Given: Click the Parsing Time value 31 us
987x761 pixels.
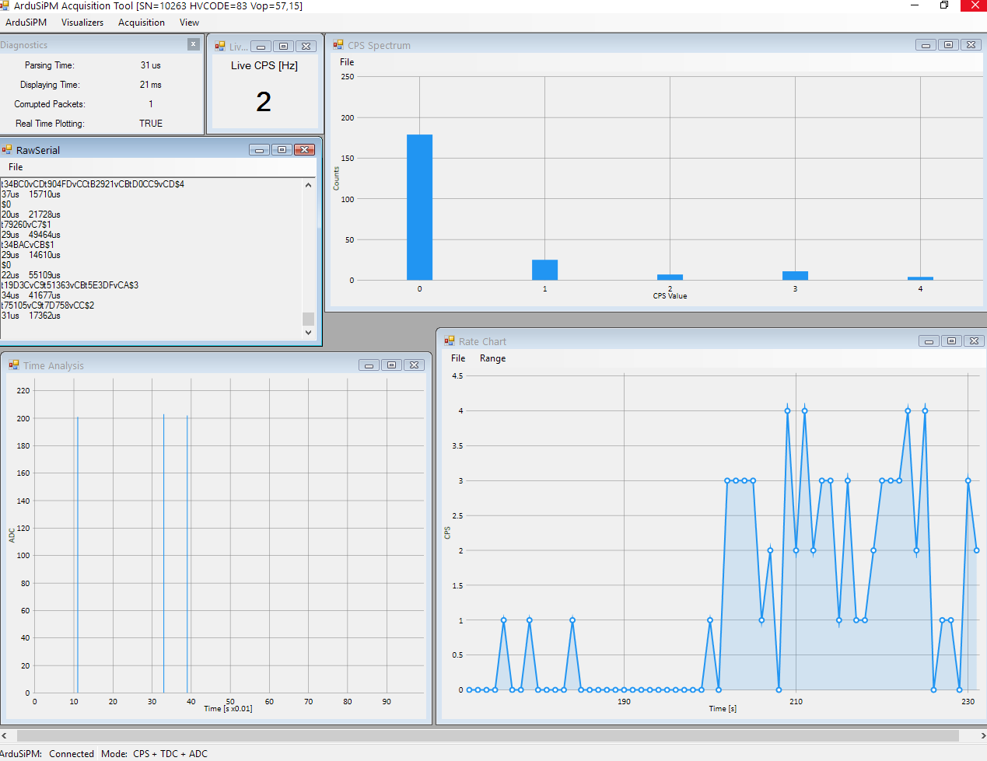Looking at the screenshot, I should click(x=151, y=65).
